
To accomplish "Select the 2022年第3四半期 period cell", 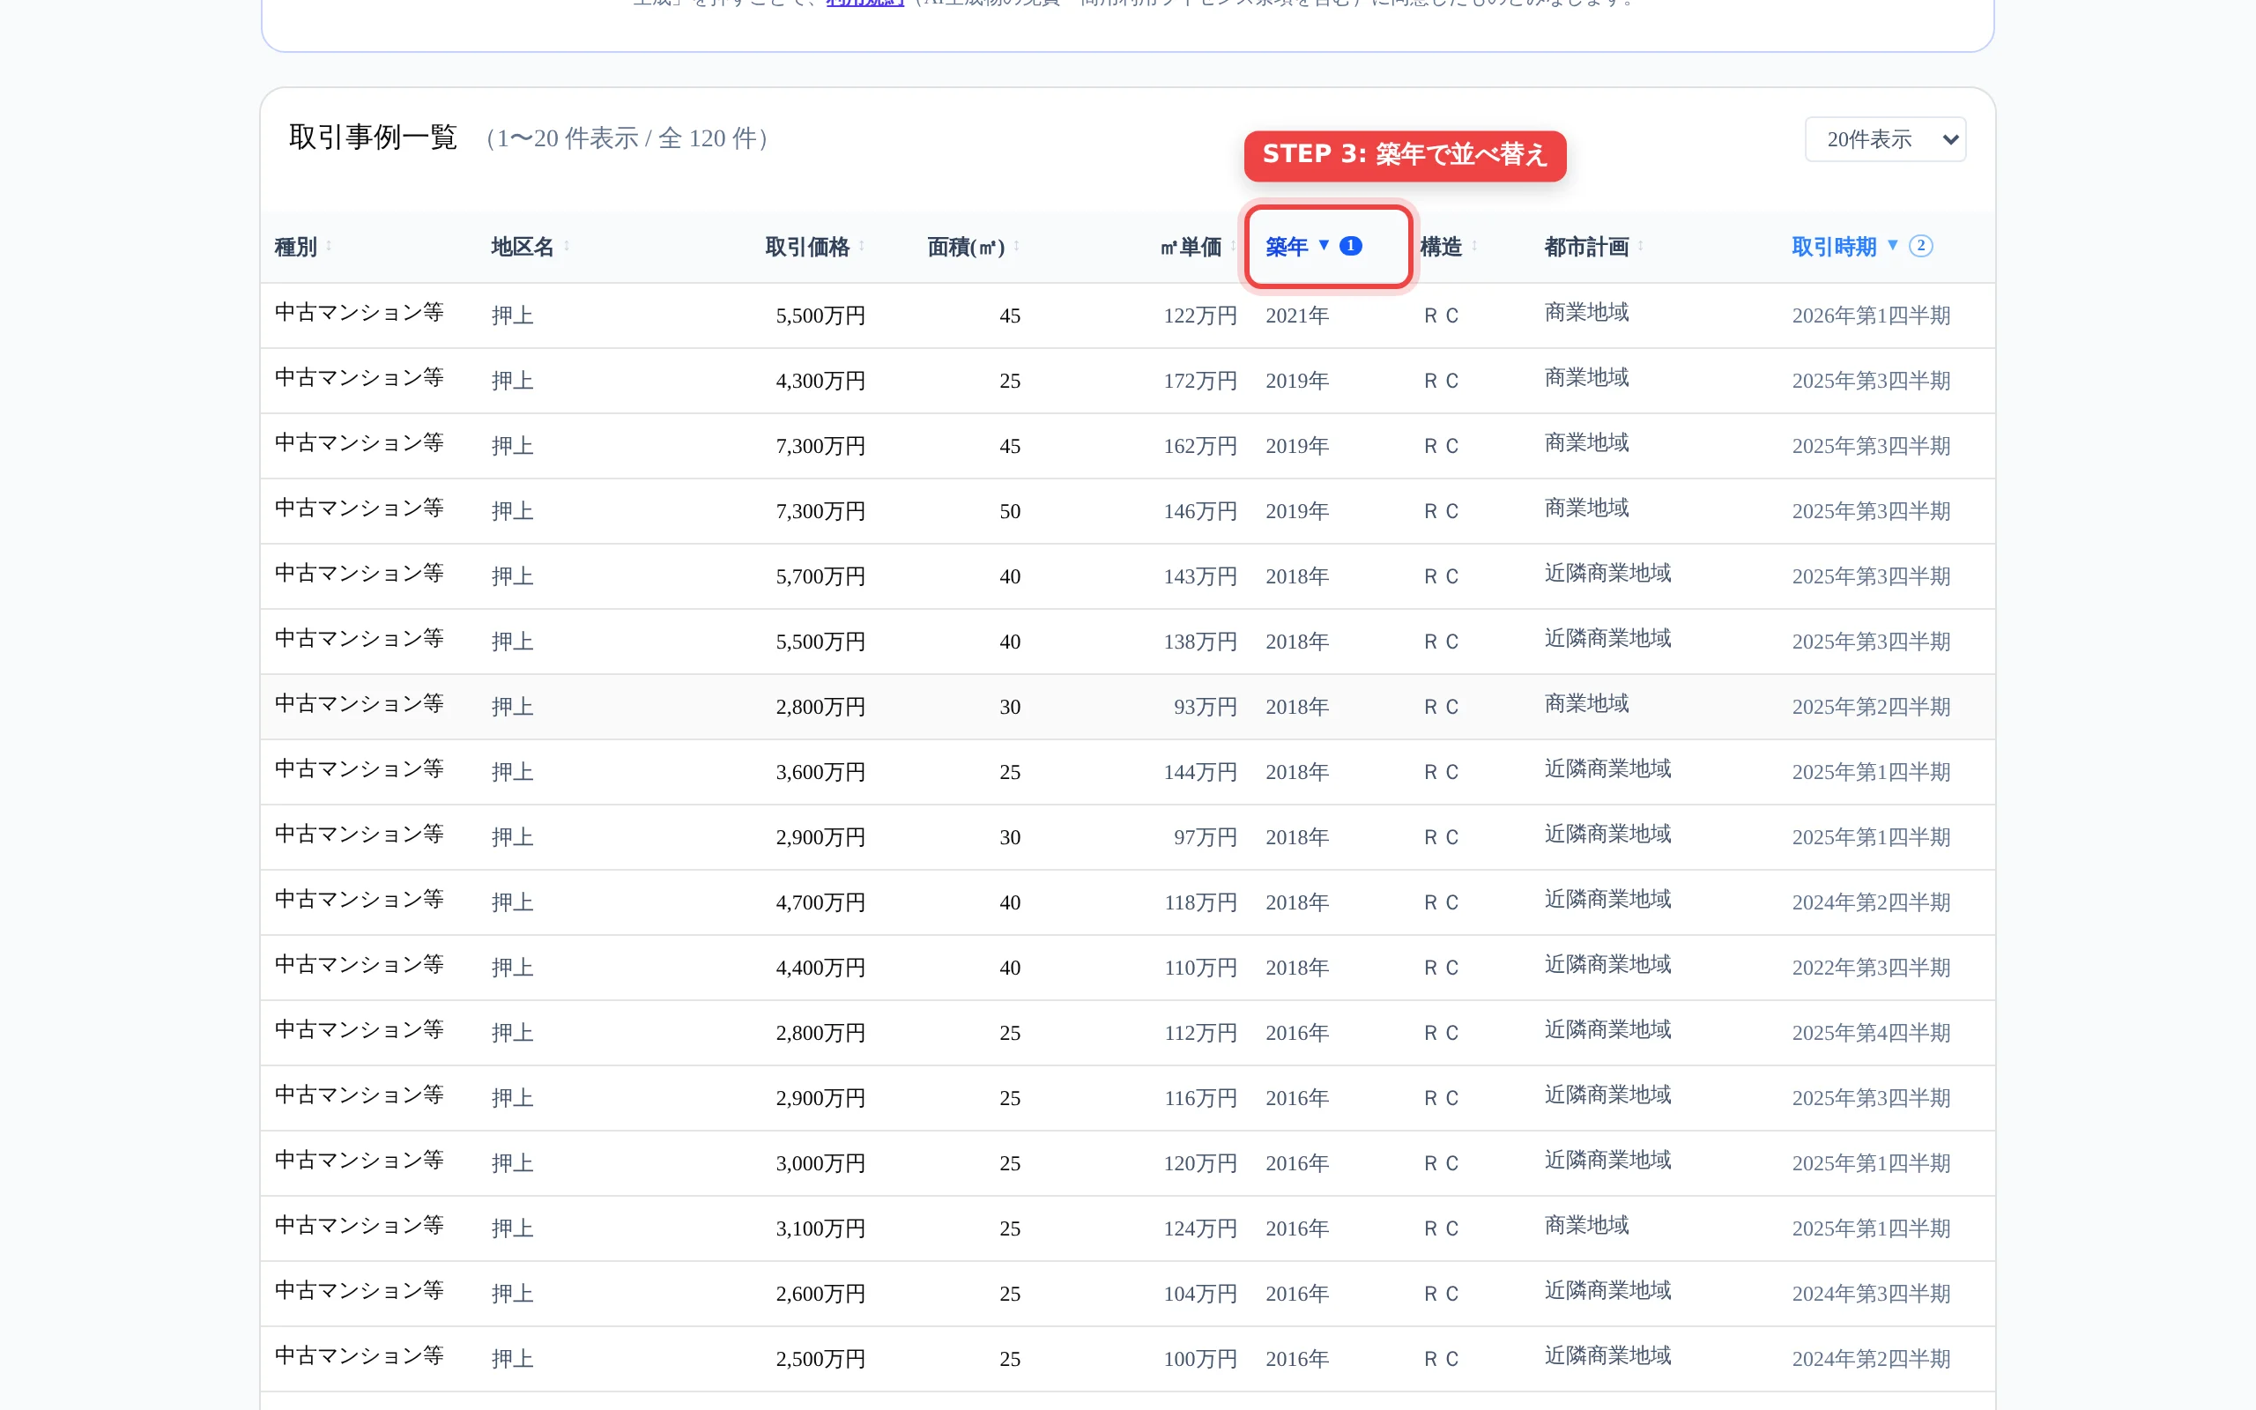I will pyautogui.click(x=1871, y=968).
